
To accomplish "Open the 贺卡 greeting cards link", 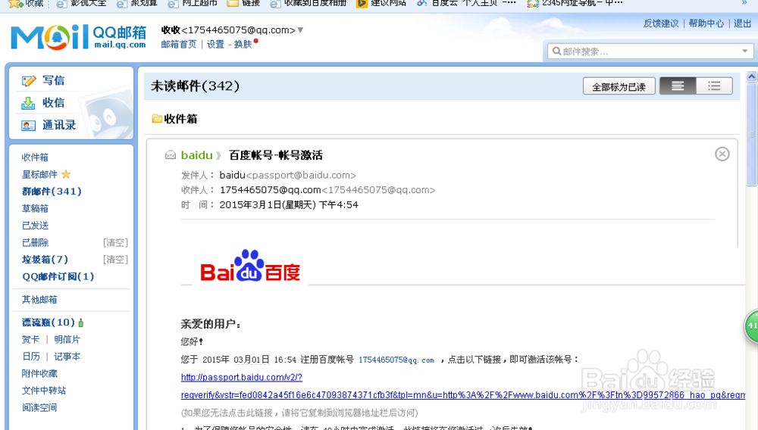I will coord(30,339).
